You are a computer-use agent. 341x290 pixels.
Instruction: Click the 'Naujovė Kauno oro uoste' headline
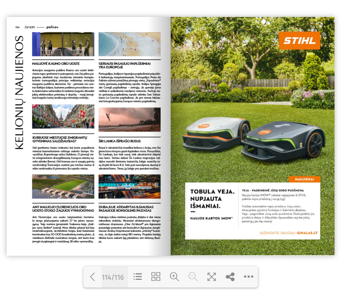tap(56, 64)
